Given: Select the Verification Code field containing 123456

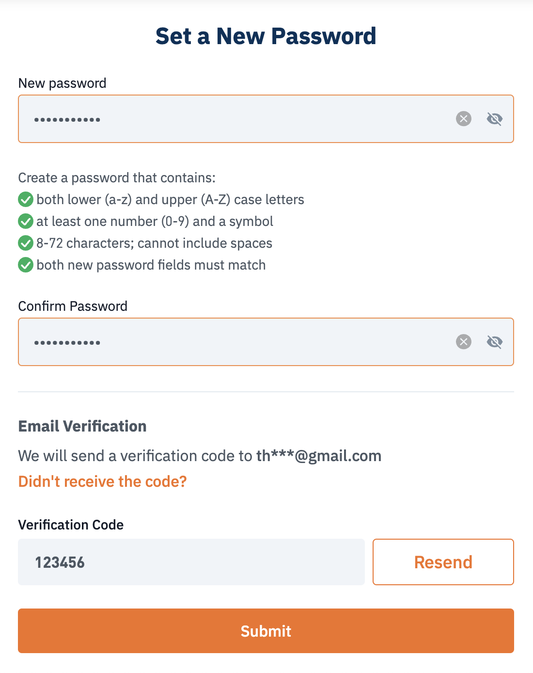Looking at the screenshot, I should (x=191, y=562).
